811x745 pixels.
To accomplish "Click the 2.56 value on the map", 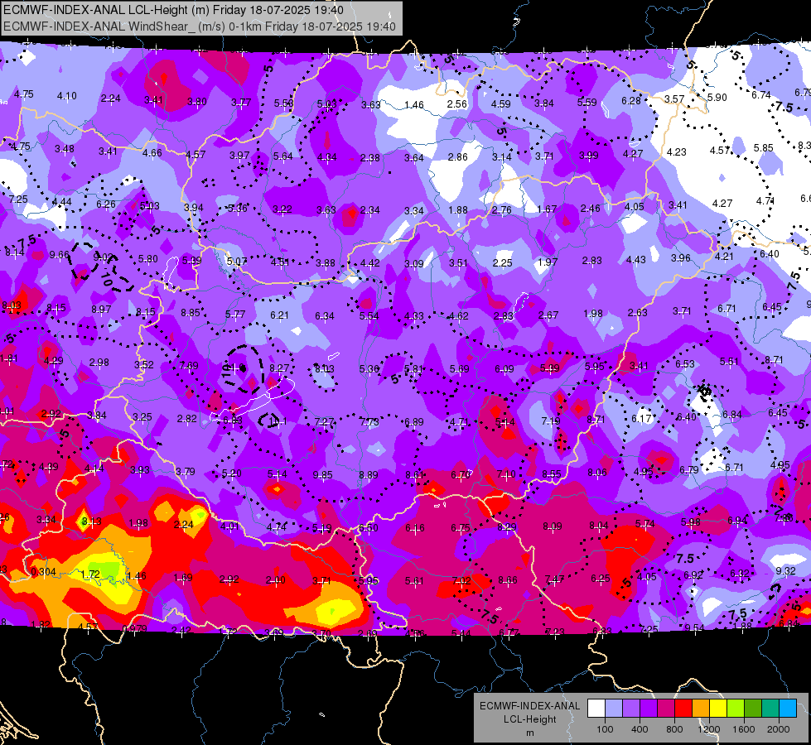I will 457,104.
